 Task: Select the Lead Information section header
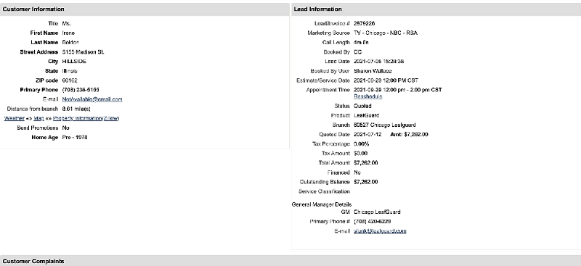point(436,9)
